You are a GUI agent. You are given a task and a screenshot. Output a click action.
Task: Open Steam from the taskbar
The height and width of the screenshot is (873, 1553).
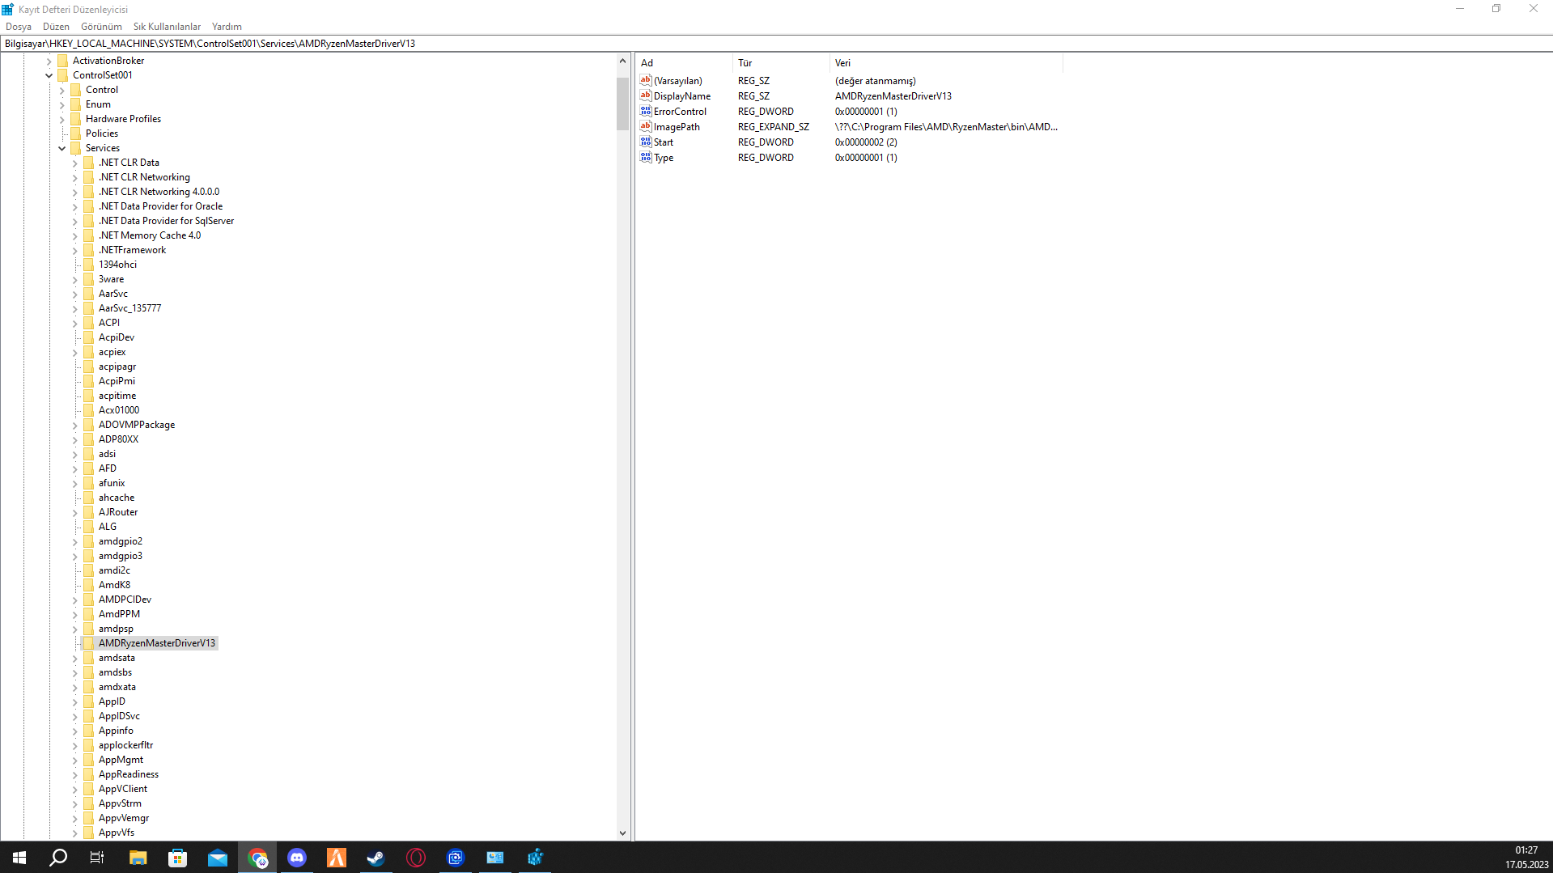coord(376,858)
